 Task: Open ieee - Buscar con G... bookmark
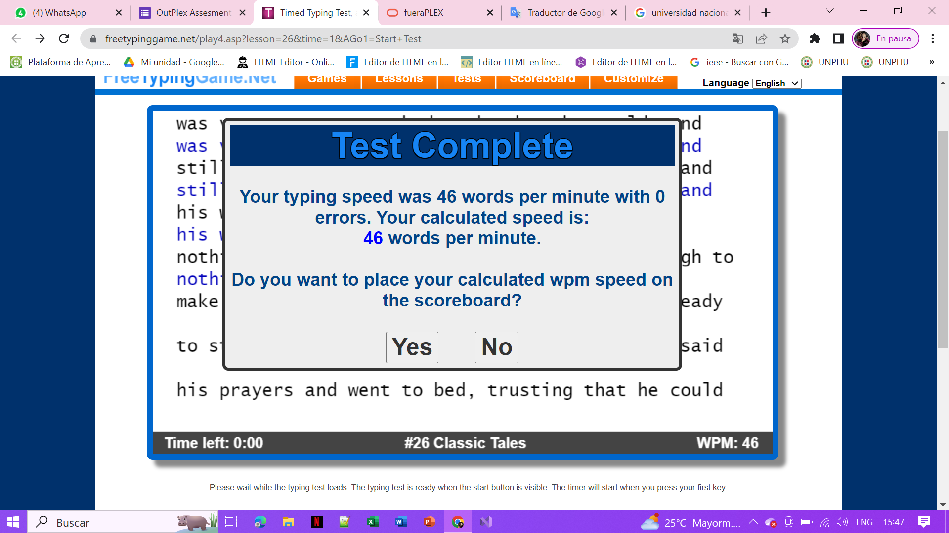[x=739, y=62]
